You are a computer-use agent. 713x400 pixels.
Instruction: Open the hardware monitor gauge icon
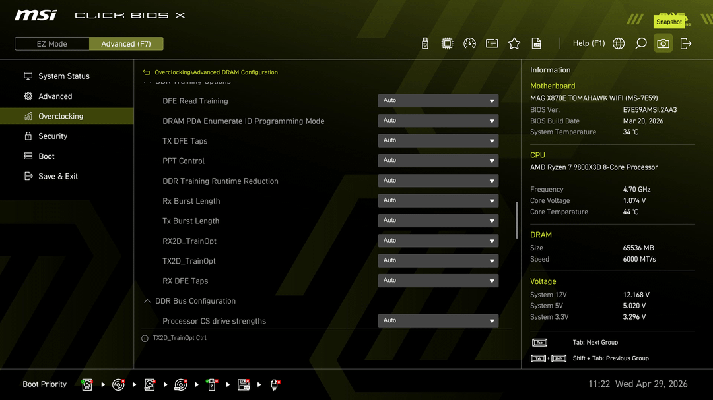coord(470,43)
